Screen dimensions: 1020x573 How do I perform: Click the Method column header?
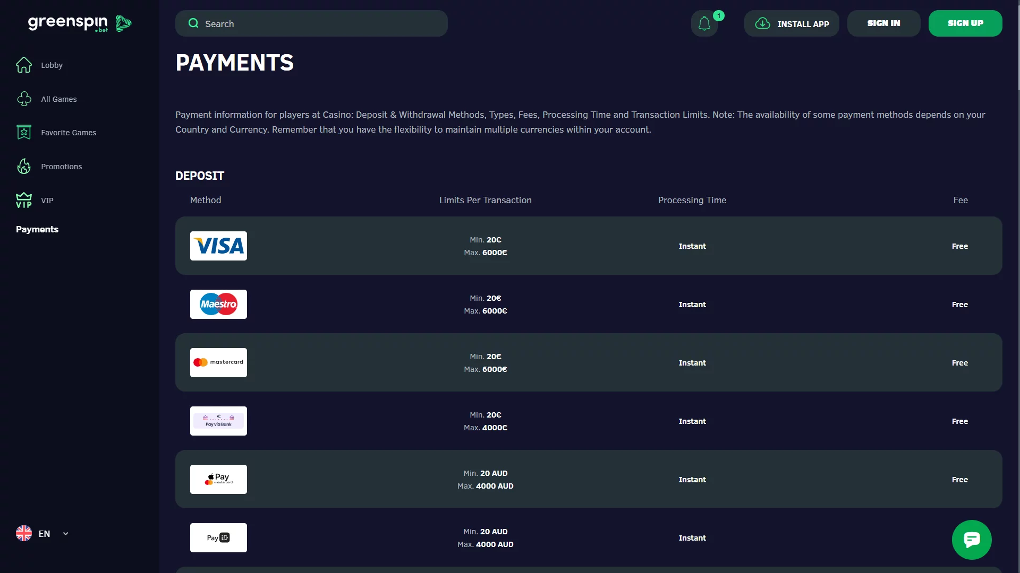coord(206,200)
